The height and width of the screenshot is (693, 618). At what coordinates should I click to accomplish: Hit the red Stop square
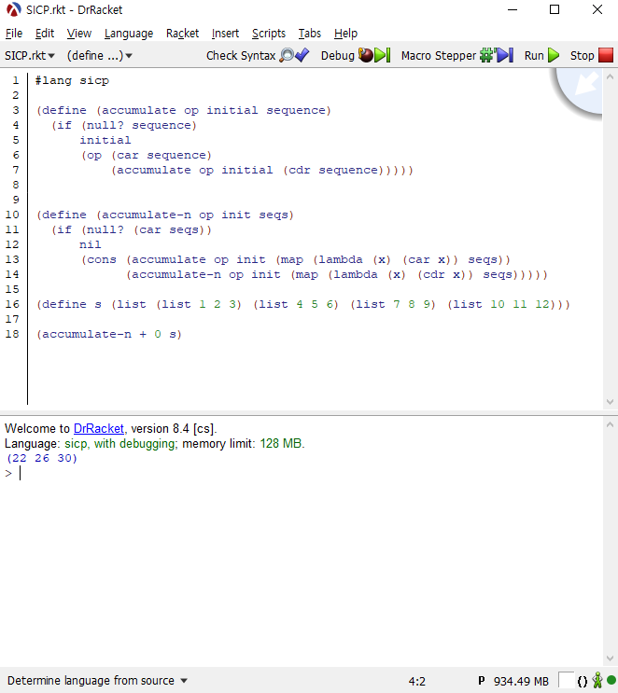click(605, 56)
